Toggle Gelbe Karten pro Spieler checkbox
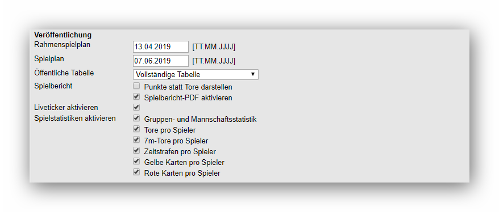499x212 pixels. tap(136, 161)
